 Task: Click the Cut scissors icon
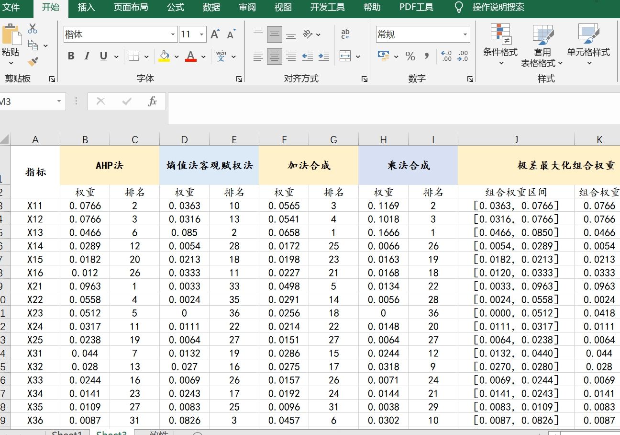[x=33, y=29]
